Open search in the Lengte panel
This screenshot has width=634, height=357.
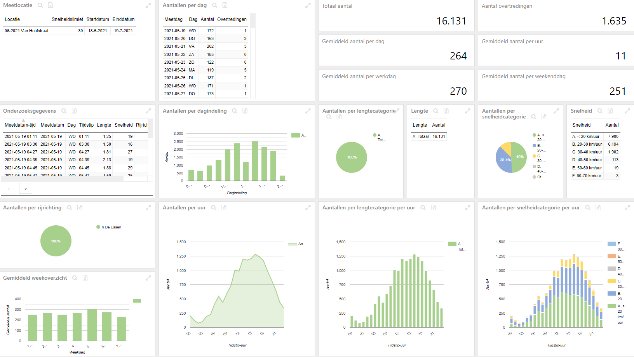pos(436,111)
